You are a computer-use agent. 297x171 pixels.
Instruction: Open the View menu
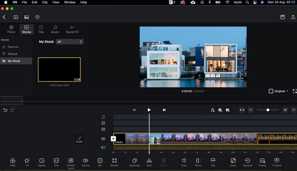pyautogui.click(x=56, y=2)
